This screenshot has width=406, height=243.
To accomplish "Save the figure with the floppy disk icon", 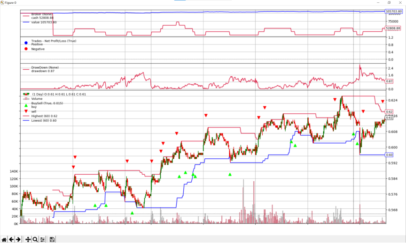I will pyautogui.click(x=52, y=239).
